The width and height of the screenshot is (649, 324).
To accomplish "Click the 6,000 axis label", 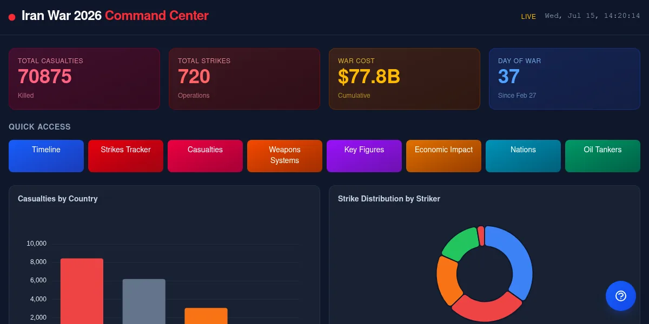I will pyautogui.click(x=38, y=280).
